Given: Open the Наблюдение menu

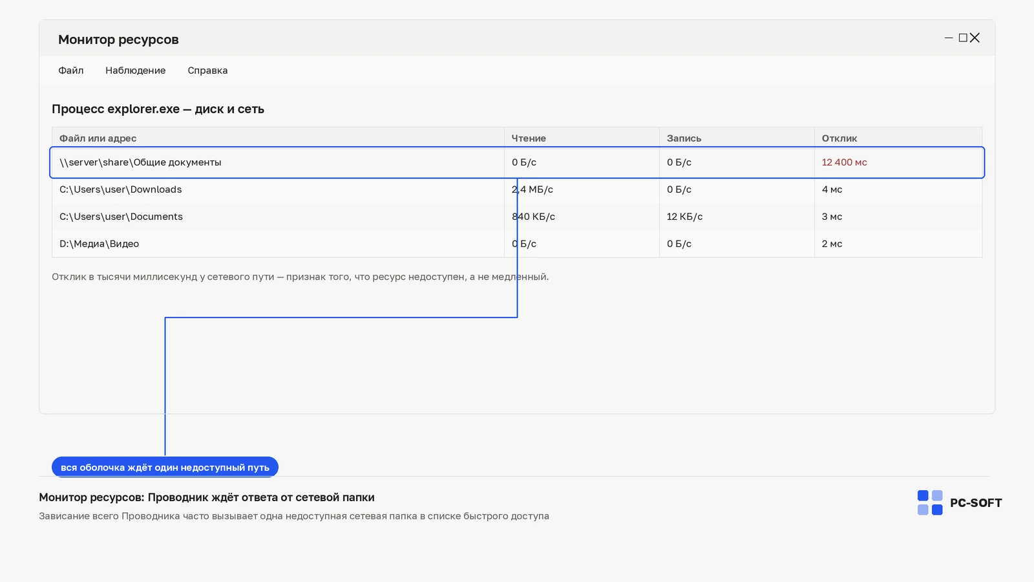Looking at the screenshot, I should click(136, 70).
